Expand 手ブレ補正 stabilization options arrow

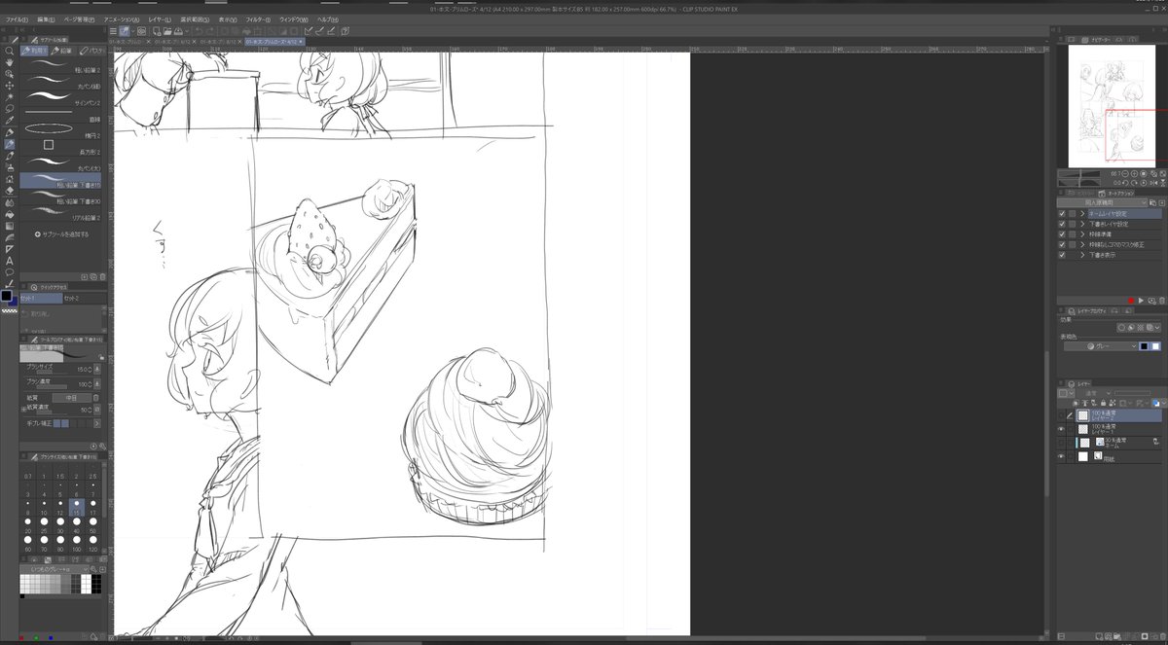(x=97, y=423)
